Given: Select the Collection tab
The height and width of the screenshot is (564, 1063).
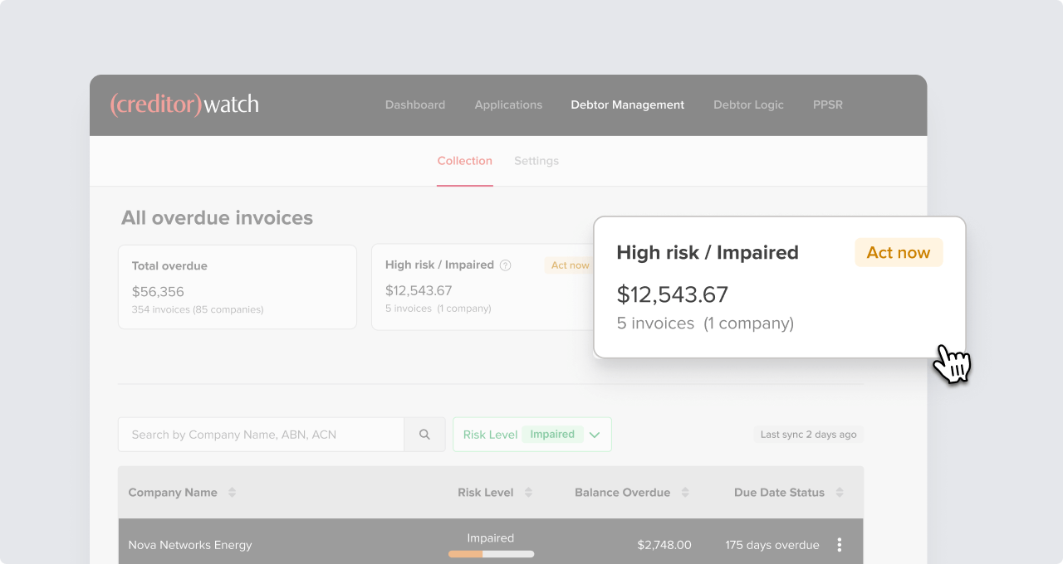Looking at the screenshot, I should (x=465, y=161).
